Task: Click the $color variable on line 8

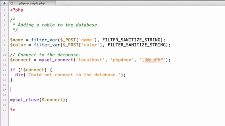Action: [x=18, y=45]
